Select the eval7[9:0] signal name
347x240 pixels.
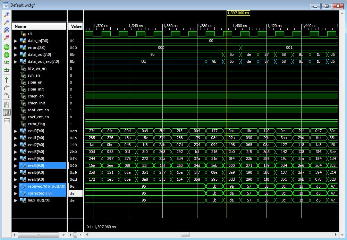tap(36, 179)
